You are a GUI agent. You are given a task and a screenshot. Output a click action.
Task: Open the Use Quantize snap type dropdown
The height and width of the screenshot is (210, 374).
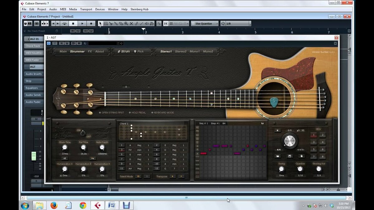tap(204, 23)
